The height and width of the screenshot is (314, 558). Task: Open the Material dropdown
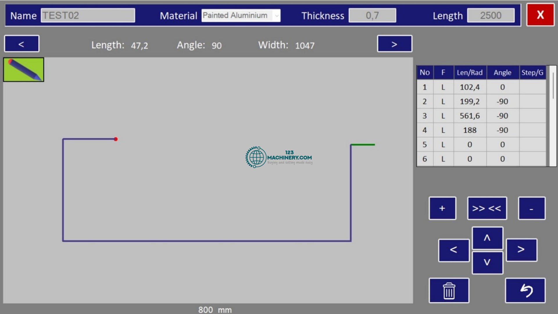click(276, 15)
